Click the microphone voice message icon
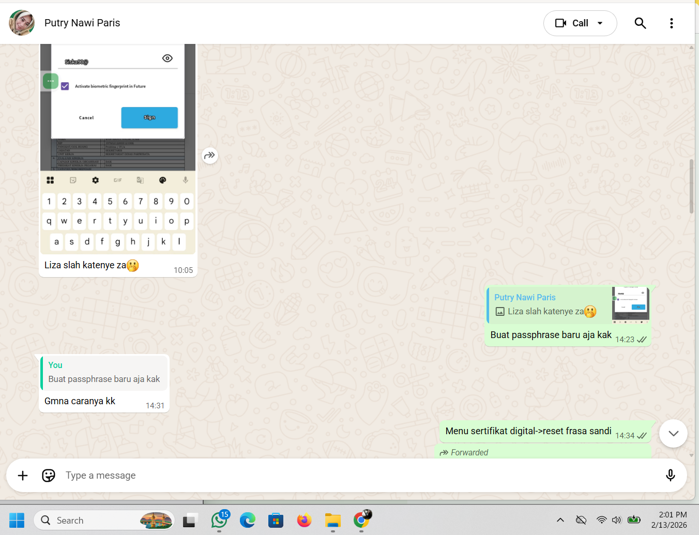Image resolution: width=699 pixels, height=535 pixels. pos(670,476)
